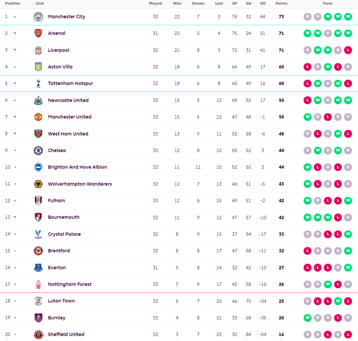Open the Aston Villa club link

[x=60, y=67]
